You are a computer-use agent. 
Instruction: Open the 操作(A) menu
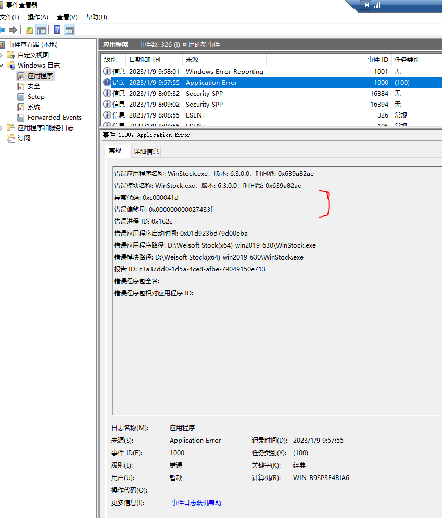[x=37, y=17]
